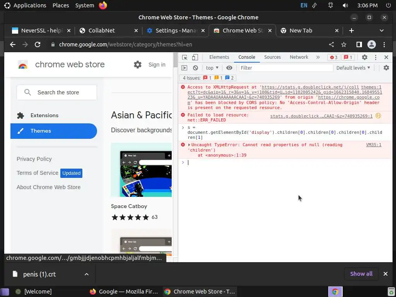The width and height of the screenshot is (396, 297).
Task: Open the web store settings gear
Action: [138, 65]
